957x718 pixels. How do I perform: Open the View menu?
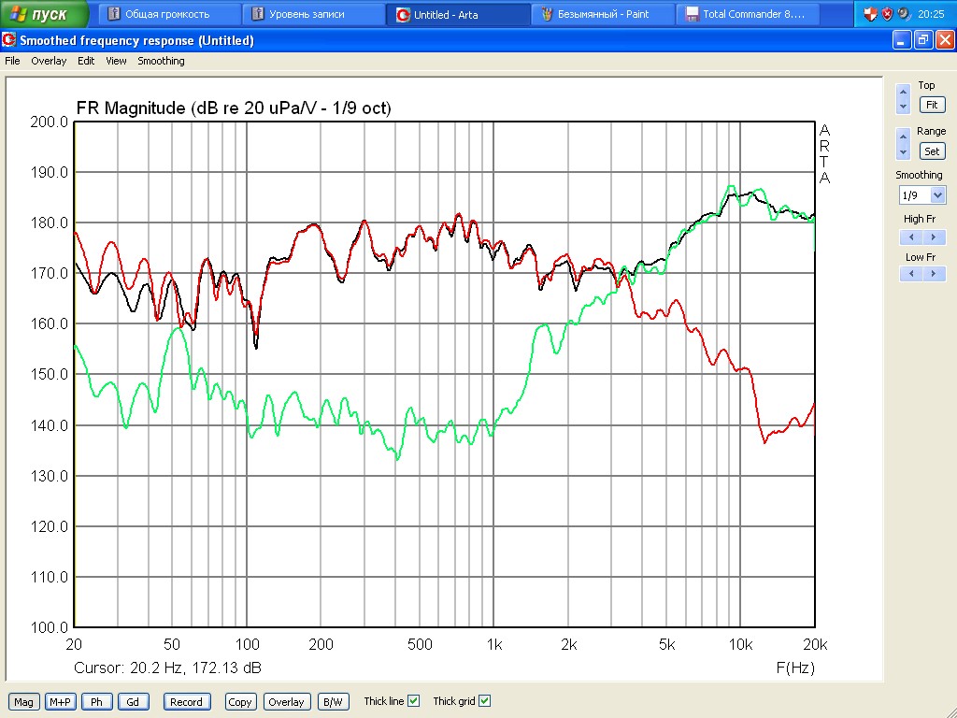pyautogui.click(x=116, y=61)
